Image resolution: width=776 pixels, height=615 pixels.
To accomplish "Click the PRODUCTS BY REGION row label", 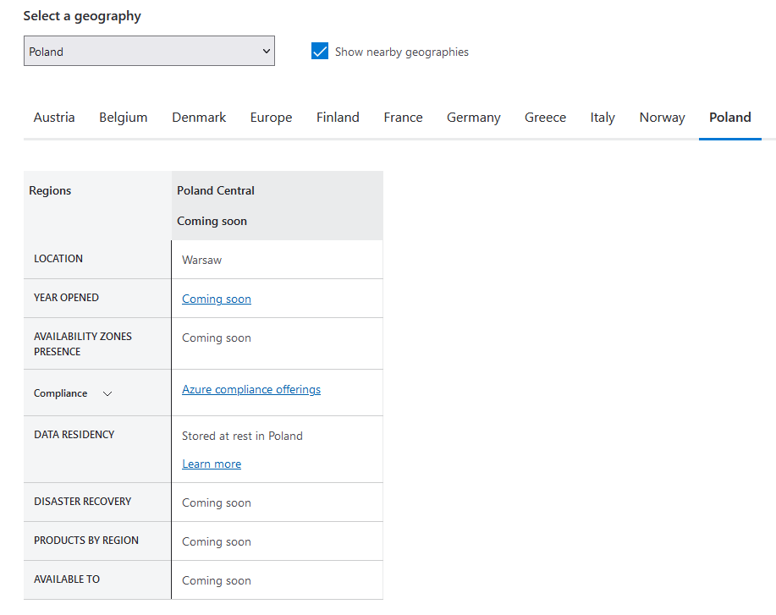I will 86,541.
